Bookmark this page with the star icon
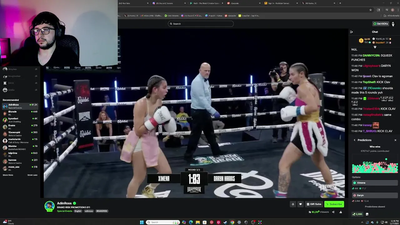400x225 pixels. [x=371, y=10]
